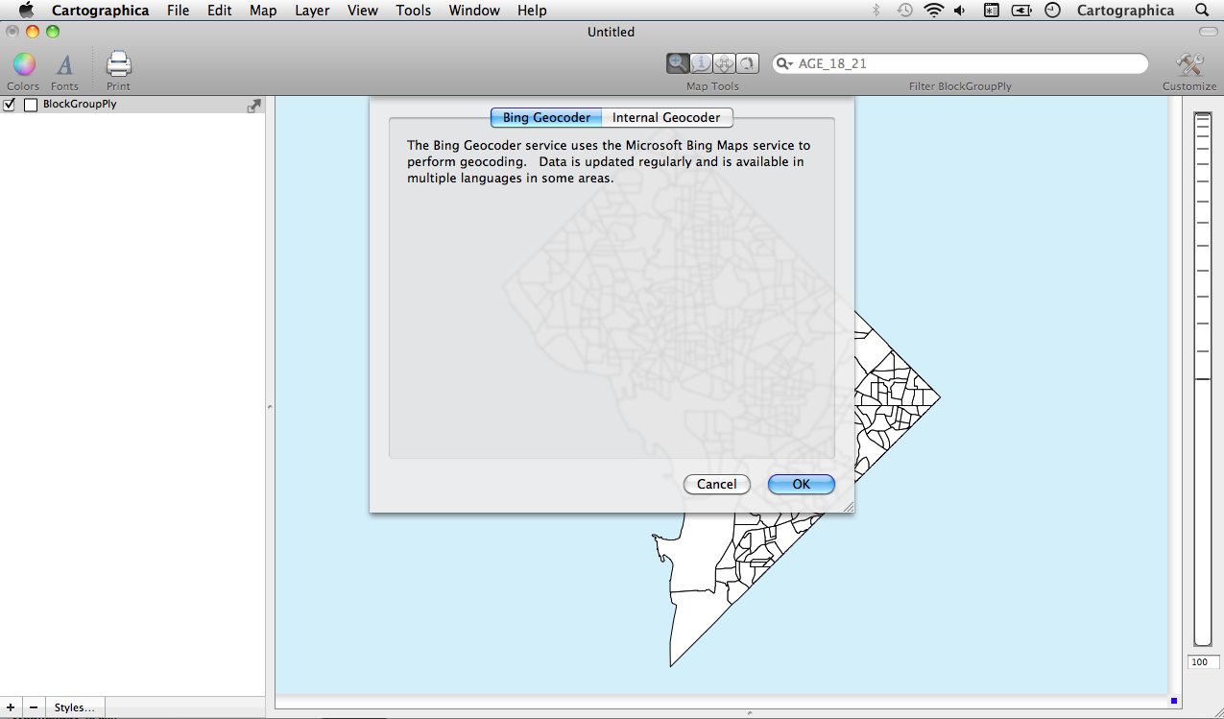Select the Zoom map tool
Viewport: 1224px width, 719px height.
(678, 63)
